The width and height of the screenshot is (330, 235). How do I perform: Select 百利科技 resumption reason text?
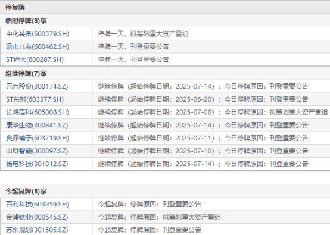150,204
